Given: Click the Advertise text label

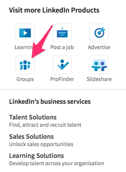Looking at the screenshot, I should [x=99, y=47].
